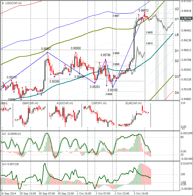This screenshot has height=196, width=193.
Task: Click the 0.95788 price scale value
Action: [x=186, y=60]
